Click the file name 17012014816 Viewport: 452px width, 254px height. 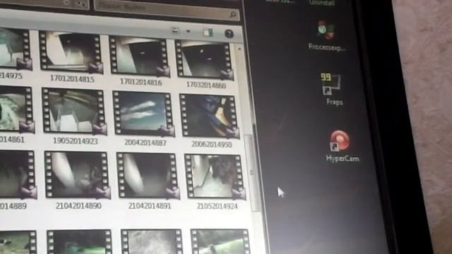point(141,82)
